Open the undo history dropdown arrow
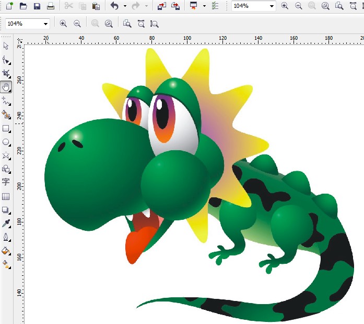 pyautogui.click(x=125, y=6)
